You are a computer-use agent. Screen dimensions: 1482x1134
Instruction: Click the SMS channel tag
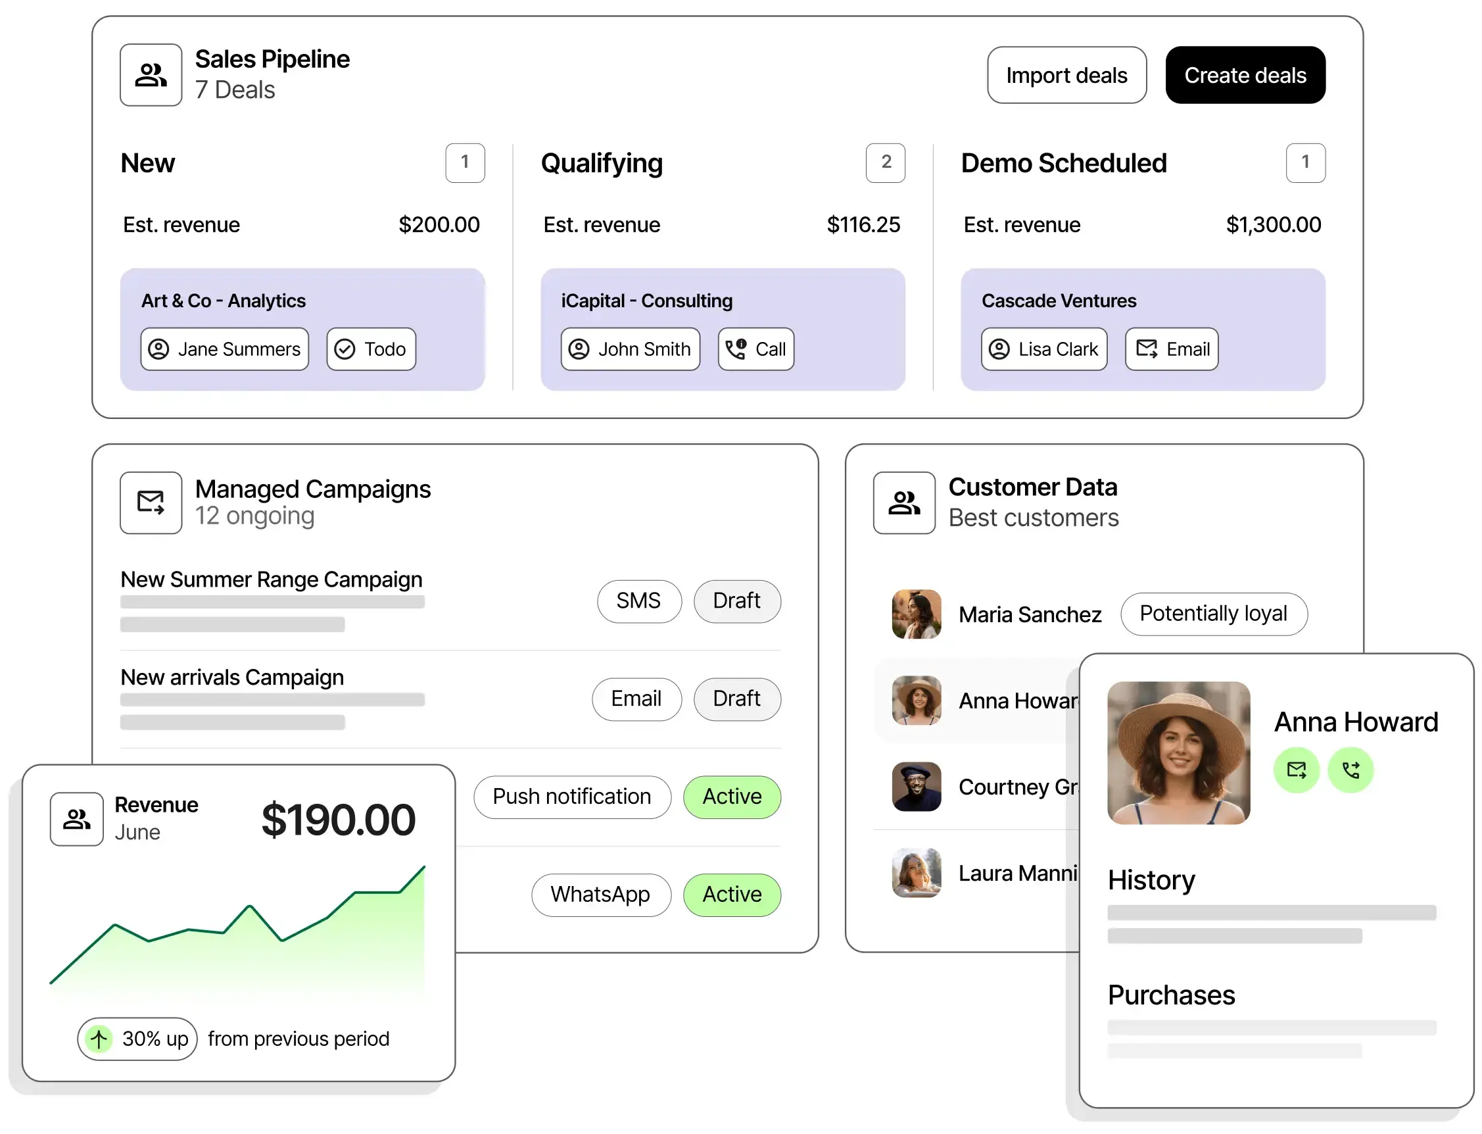(638, 601)
